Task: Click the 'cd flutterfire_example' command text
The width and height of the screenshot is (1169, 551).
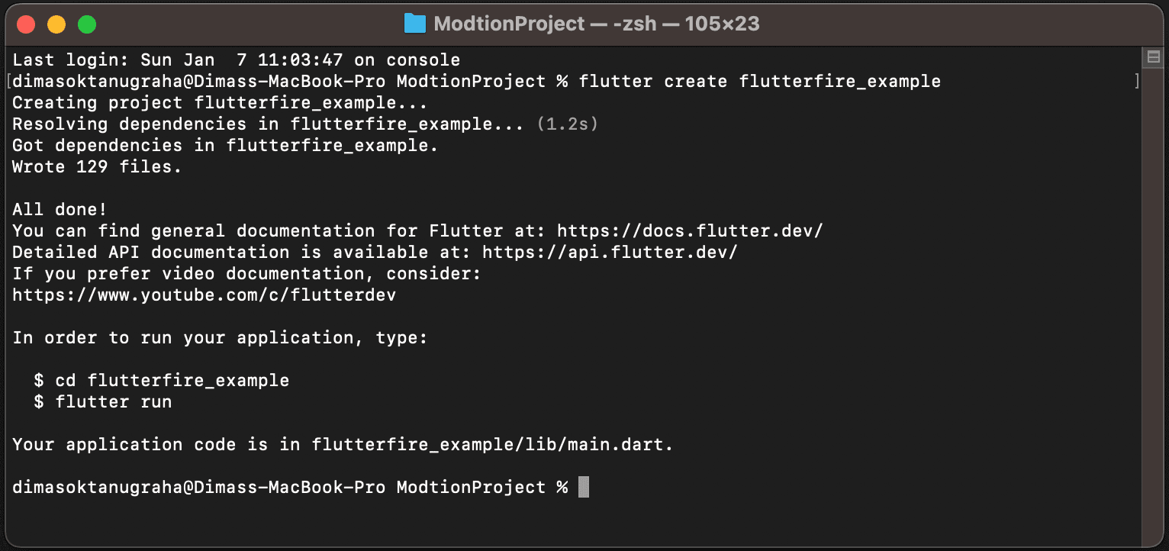Action: (x=172, y=380)
